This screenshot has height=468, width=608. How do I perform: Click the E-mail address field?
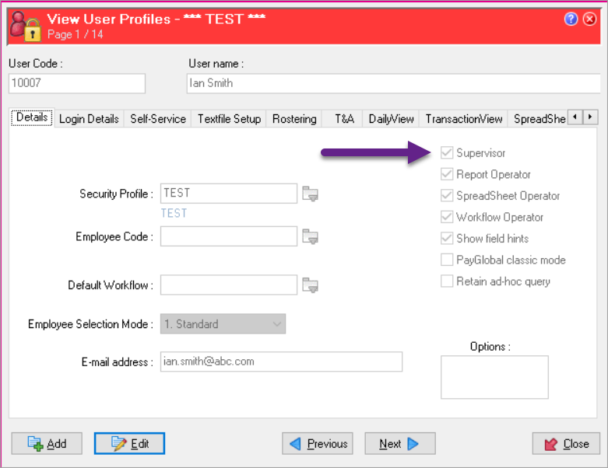[281, 361]
